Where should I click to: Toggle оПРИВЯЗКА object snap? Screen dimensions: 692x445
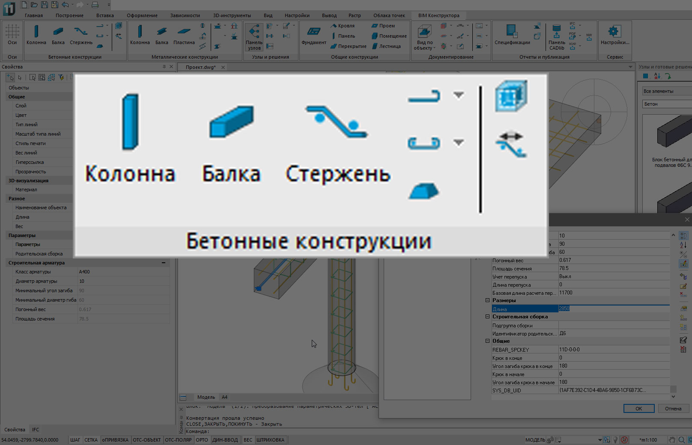(x=115, y=440)
